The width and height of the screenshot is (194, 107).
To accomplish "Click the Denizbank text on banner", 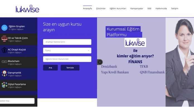I will coord(109,66).
